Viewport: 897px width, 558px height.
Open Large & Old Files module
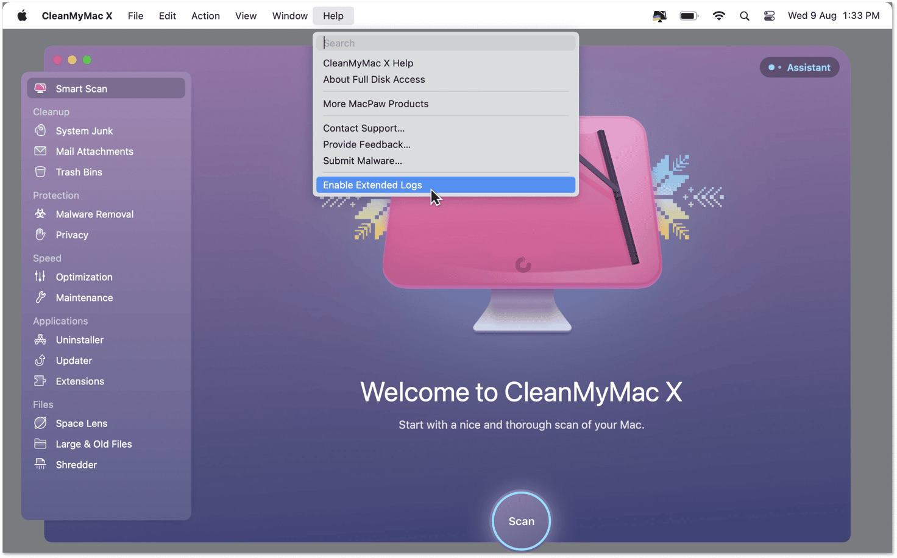(106, 443)
